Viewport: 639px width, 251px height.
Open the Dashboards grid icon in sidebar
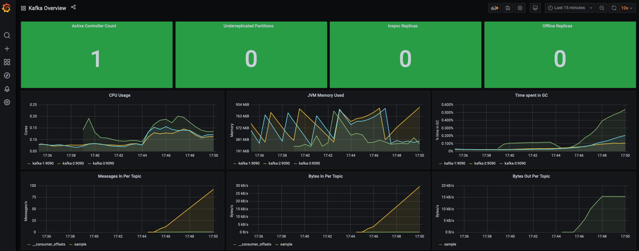click(7, 62)
